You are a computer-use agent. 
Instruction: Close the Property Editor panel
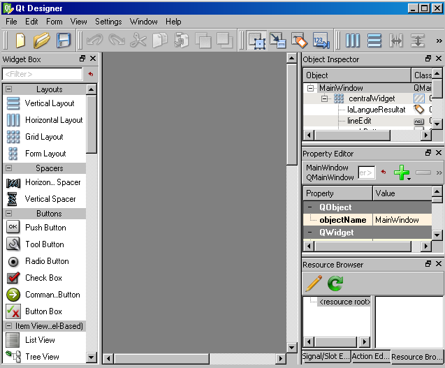(x=439, y=153)
